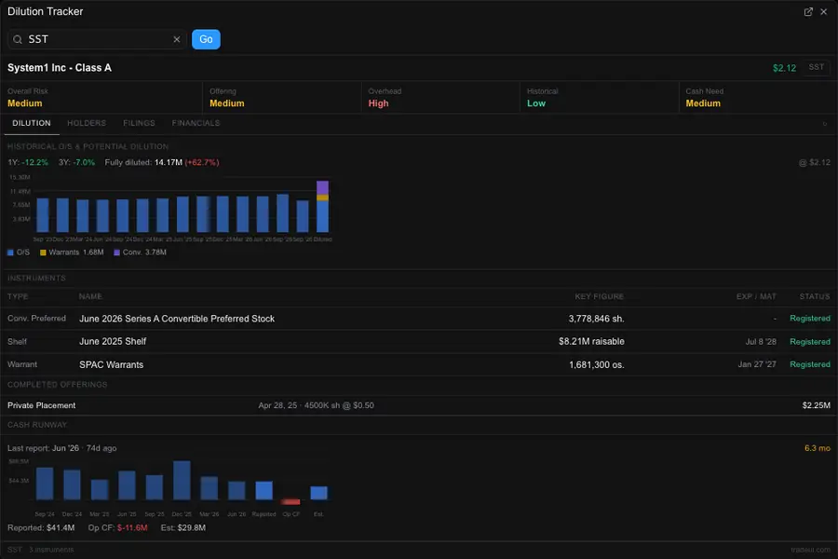Click the blue O/S legend swatch
The height and width of the screenshot is (559, 838).
pyautogui.click(x=10, y=252)
